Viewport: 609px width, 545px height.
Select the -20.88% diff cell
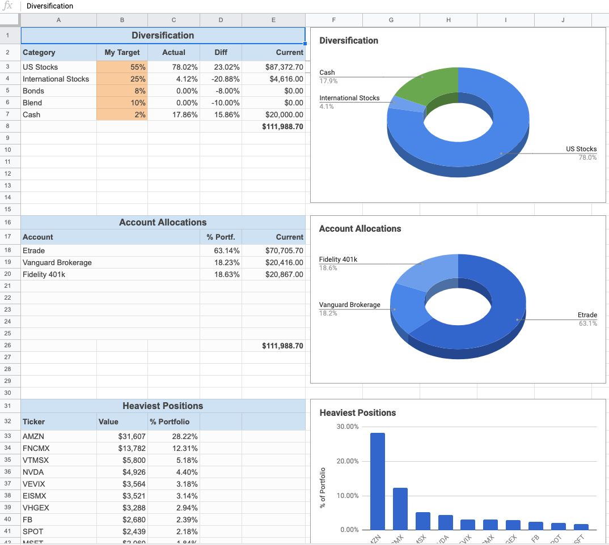point(221,79)
